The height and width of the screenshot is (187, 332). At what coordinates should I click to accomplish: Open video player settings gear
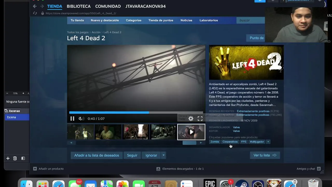191,119
